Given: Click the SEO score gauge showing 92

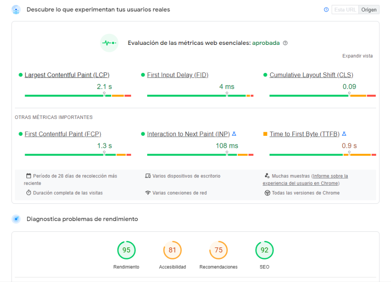Looking at the screenshot, I should point(264,250).
